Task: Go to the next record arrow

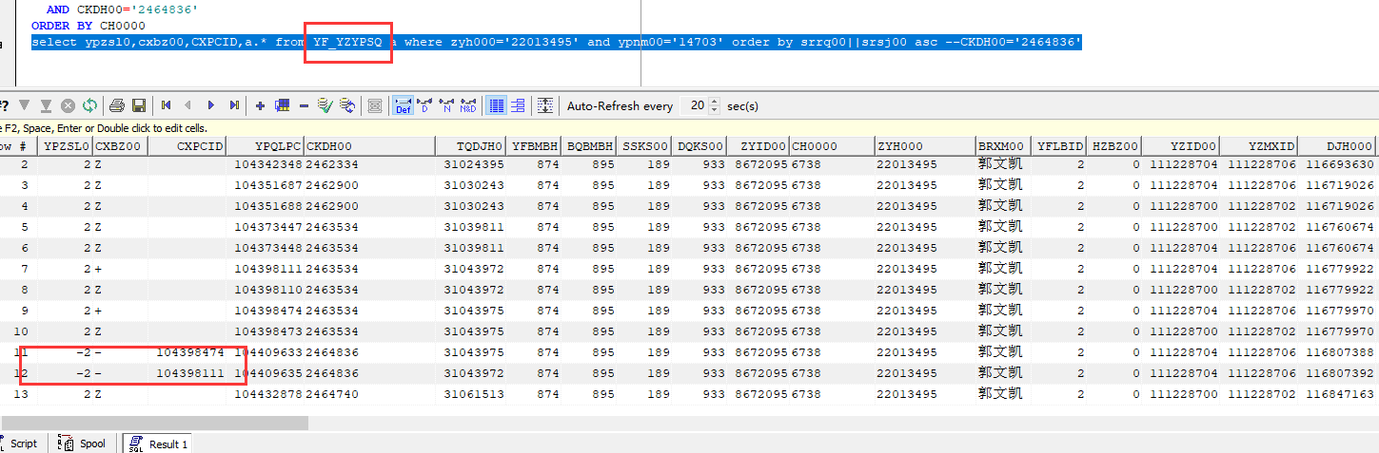Action: pos(210,105)
